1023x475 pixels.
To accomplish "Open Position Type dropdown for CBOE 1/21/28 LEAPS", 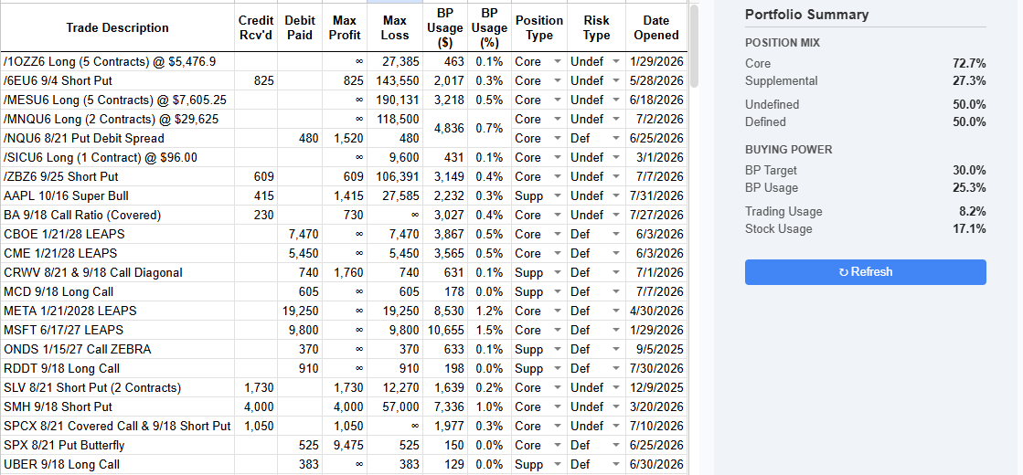I will tap(557, 234).
